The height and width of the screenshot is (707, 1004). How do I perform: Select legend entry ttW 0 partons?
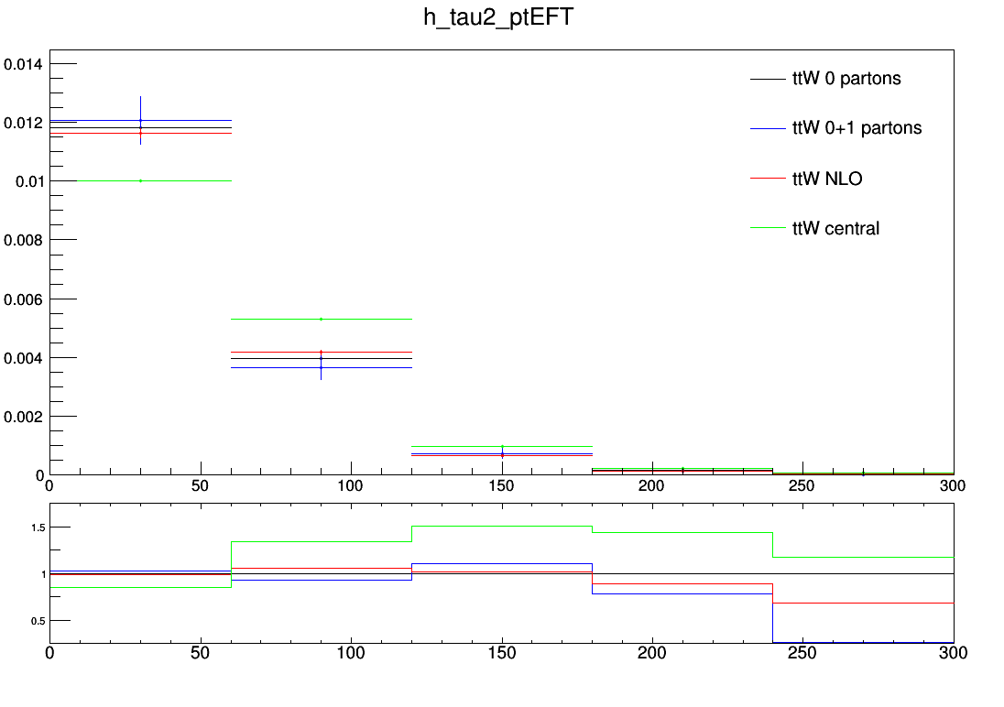tap(846, 78)
